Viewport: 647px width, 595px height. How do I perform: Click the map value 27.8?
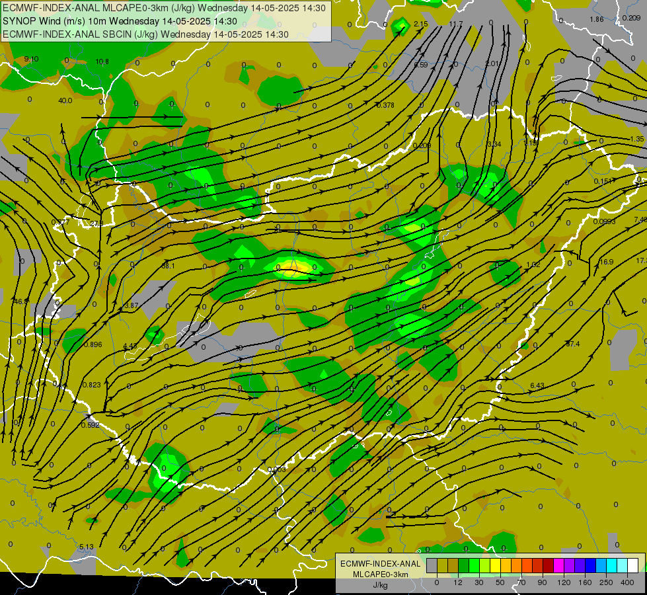tap(96, 224)
